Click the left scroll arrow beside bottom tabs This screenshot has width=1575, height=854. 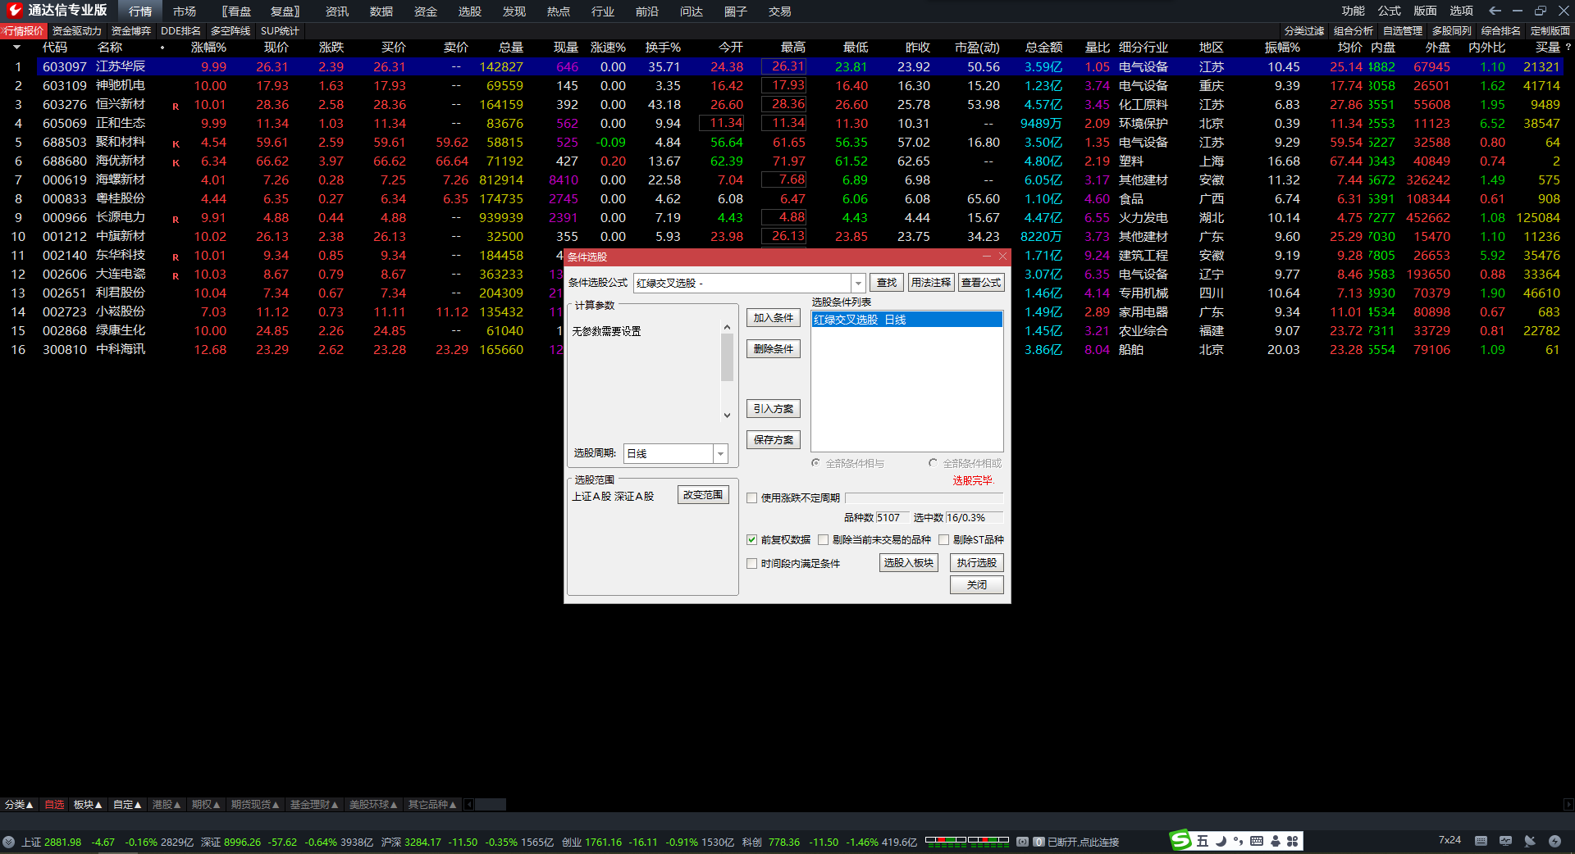[x=468, y=805]
